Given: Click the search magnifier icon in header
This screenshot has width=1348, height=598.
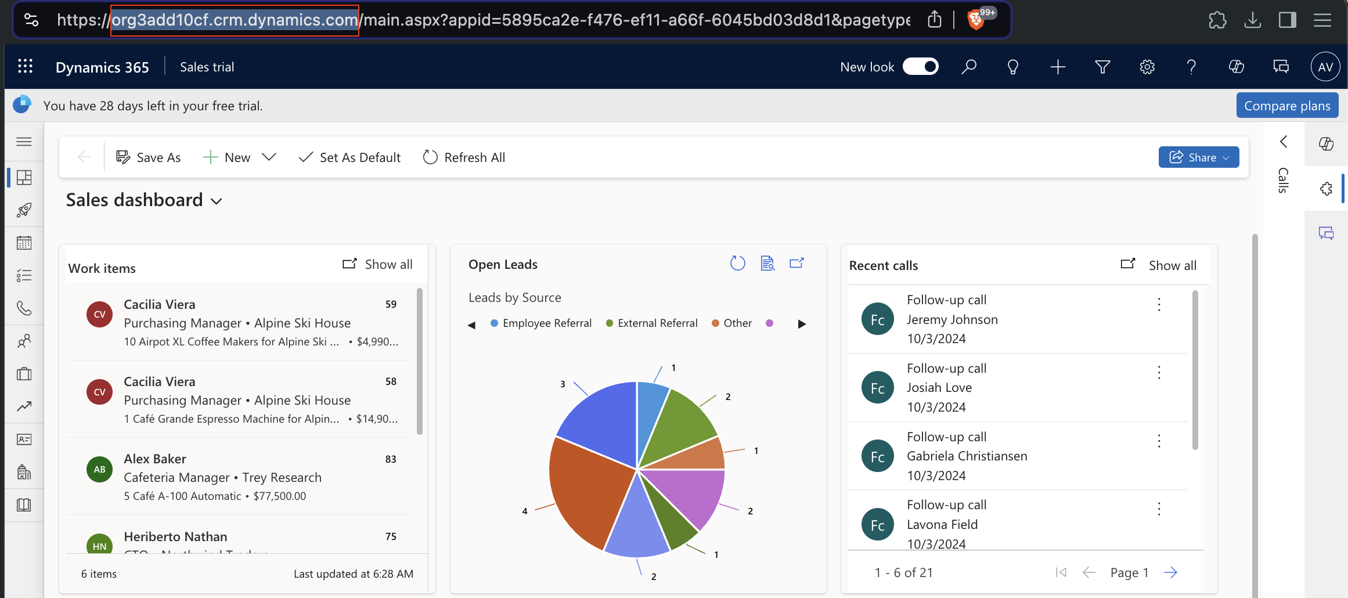Looking at the screenshot, I should point(968,67).
